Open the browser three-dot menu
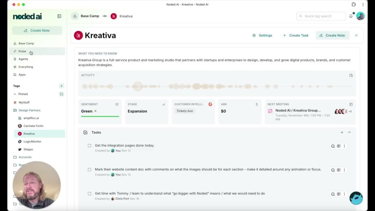Viewport: 375px width, 211px height. [363, 4]
